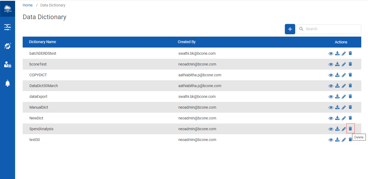The height and width of the screenshot is (179, 368).
Task: Download the NewDict dictionary
Action: tap(337, 118)
